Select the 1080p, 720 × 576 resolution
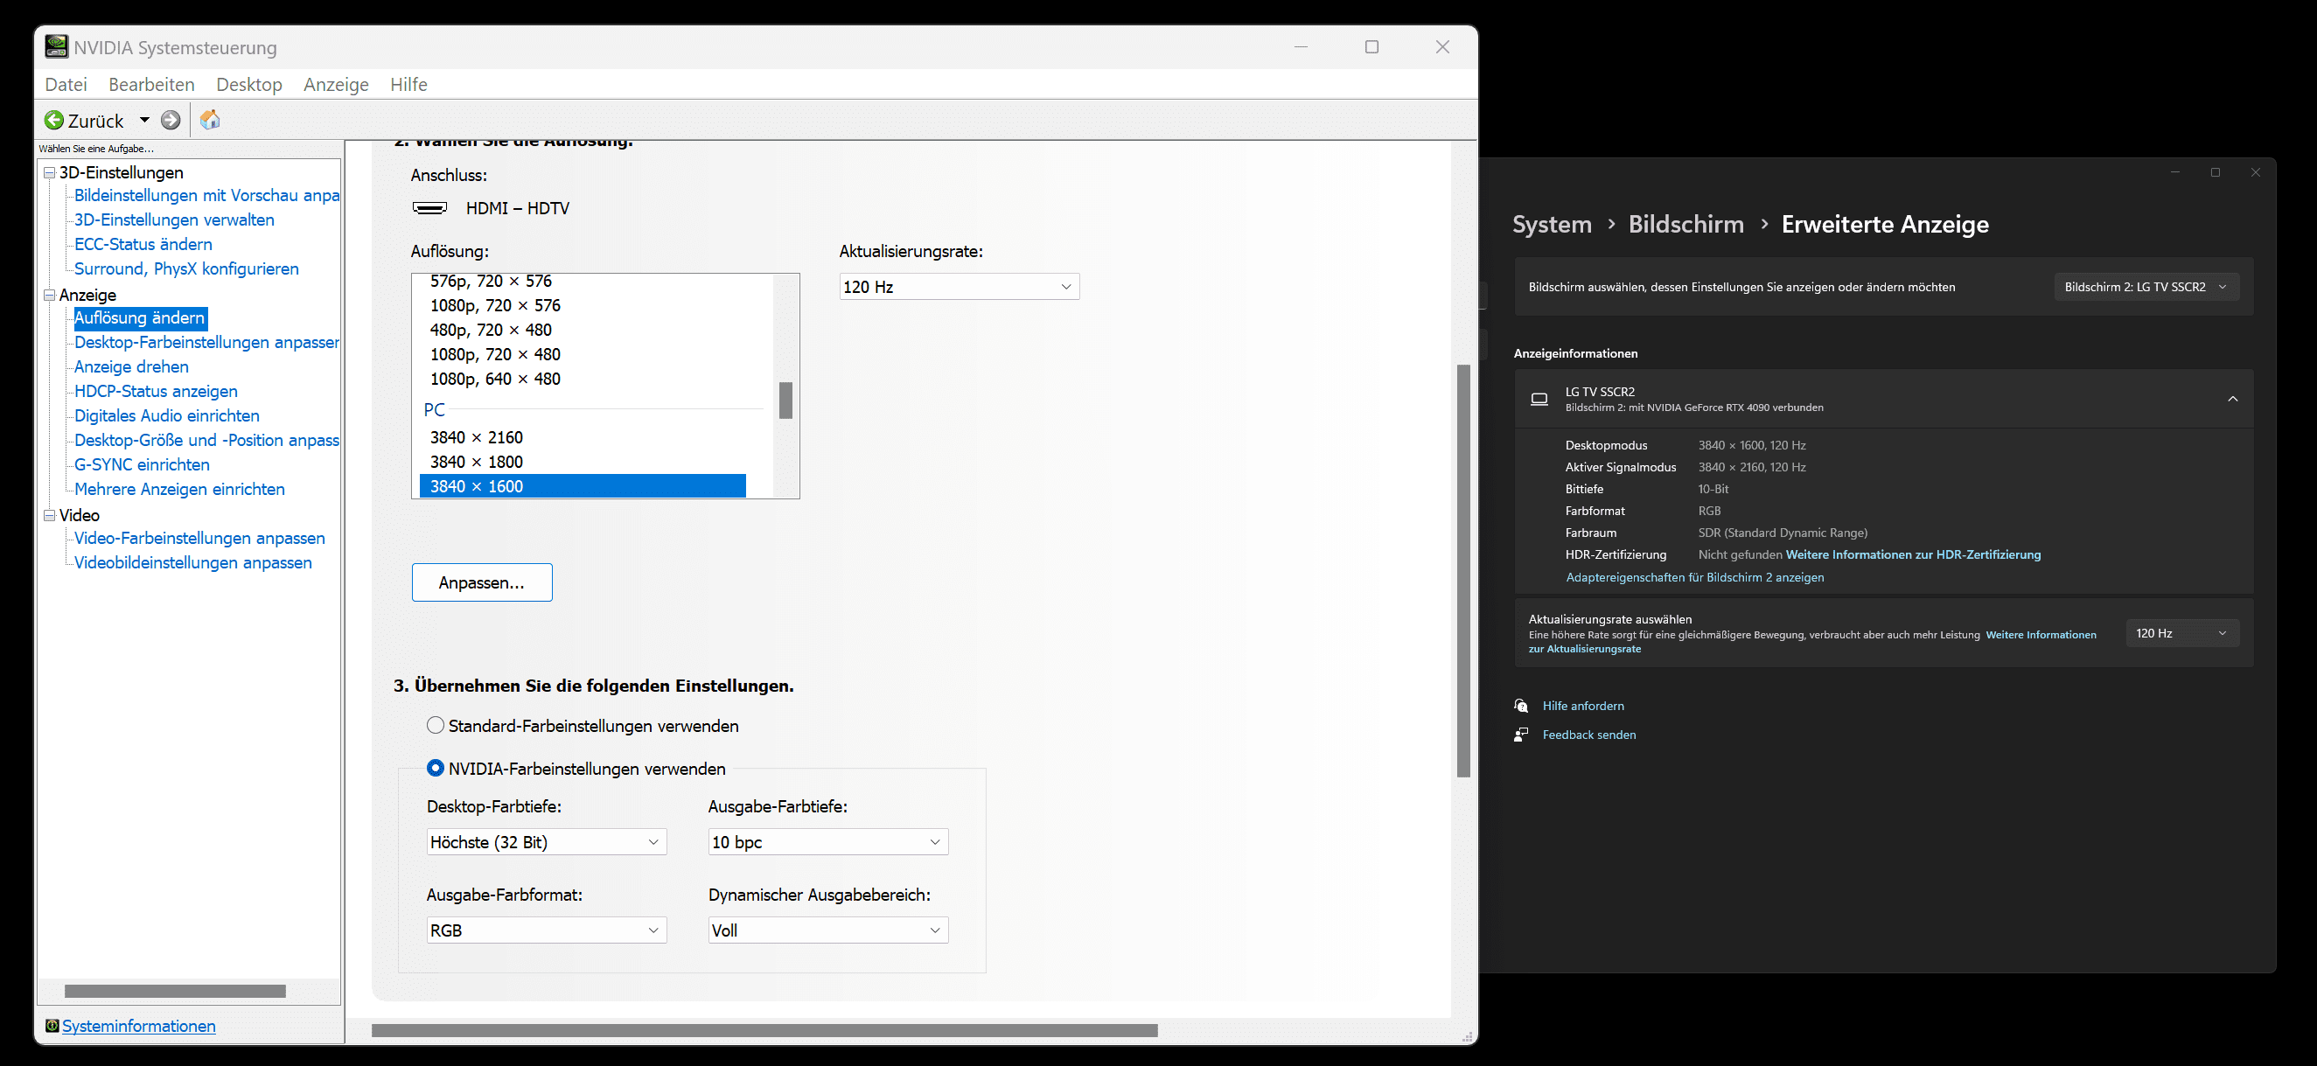 (x=496, y=306)
